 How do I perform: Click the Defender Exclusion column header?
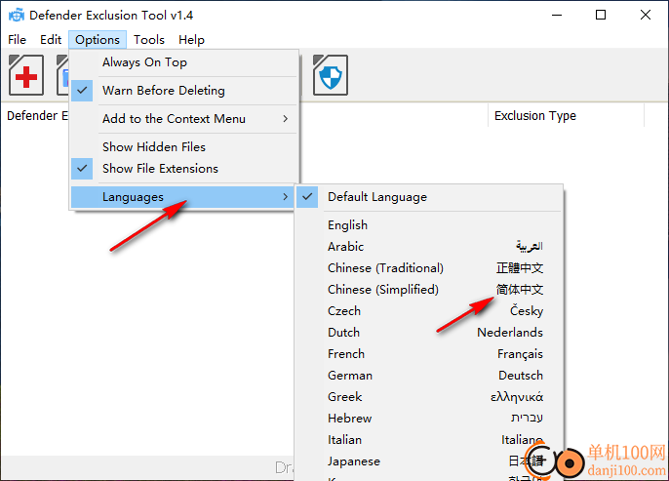35,116
